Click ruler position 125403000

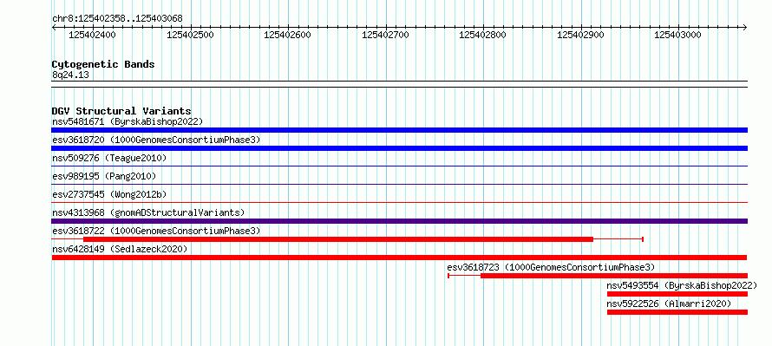pyautogui.click(x=677, y=35)
